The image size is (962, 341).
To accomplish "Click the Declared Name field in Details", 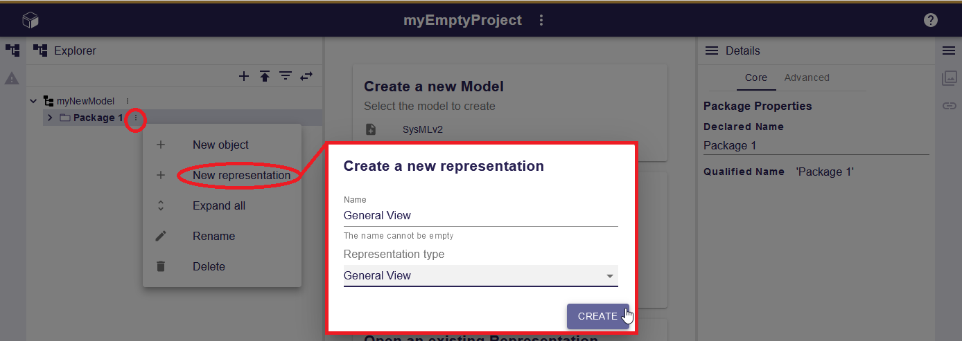I will click(x=816, y=145).
